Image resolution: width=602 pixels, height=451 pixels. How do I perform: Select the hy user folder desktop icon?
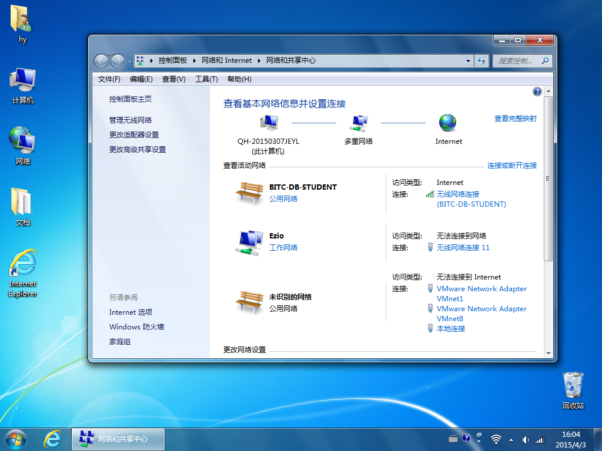click(x=22, y=23)
